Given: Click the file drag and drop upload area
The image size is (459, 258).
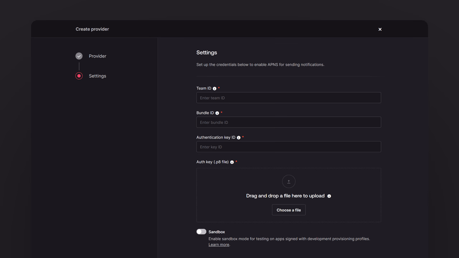Looking at the screenshot, I should pos(289,195).
